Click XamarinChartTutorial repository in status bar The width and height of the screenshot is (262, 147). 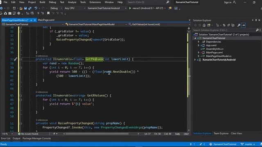coord(223,144)
